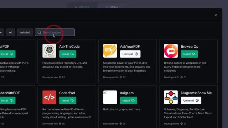The image size is (228, 128).
Task: Open daigr.am developer email icon
Action: click(x=124, y=124)
